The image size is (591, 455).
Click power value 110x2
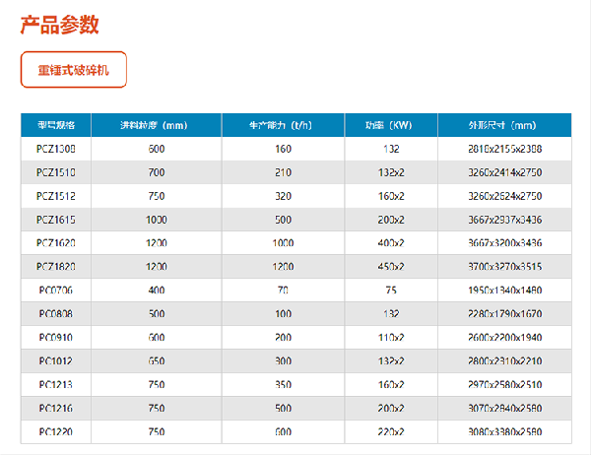pos(391,338)
